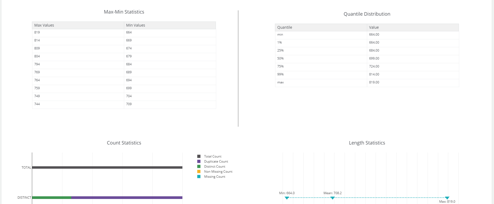
Task: Click the green Distinct Count legend square
Action: point(199,167)
